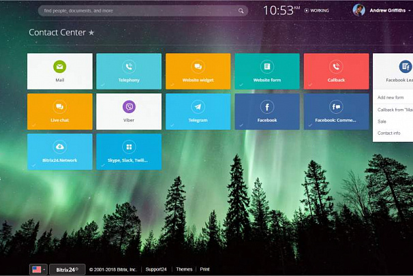This screenshot has height=276, width=413.
Task: Click the Print footer link
Action: click(204, 269)
